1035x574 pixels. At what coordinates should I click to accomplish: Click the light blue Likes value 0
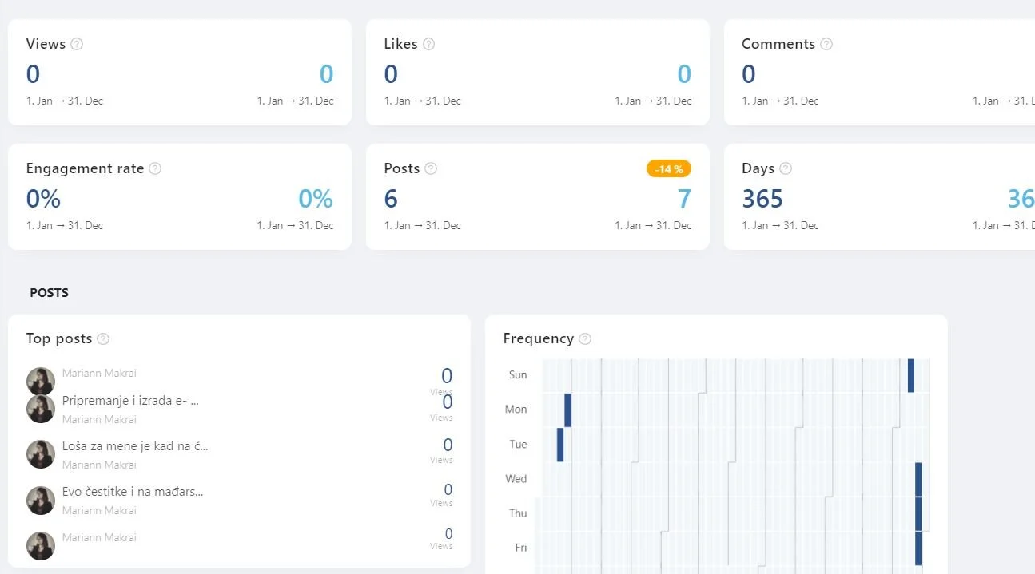point(684,74)
